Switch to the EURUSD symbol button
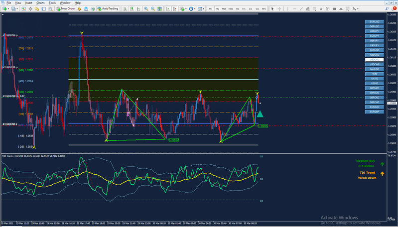 374,22
